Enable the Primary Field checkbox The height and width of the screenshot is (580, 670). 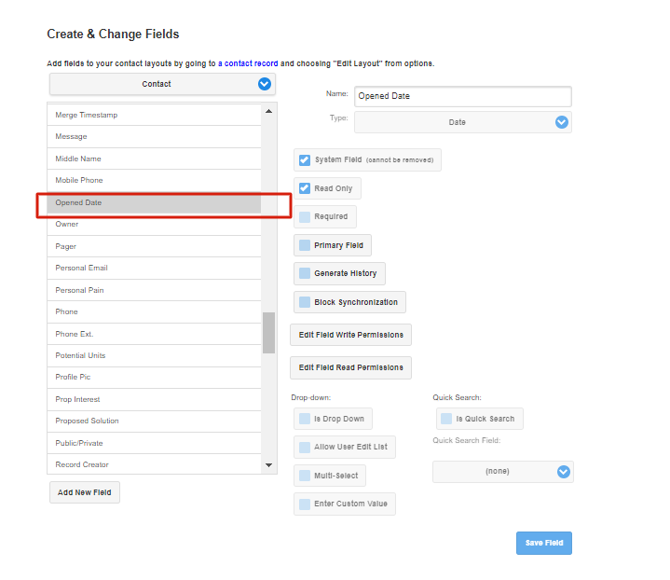(x=305, y=245)
